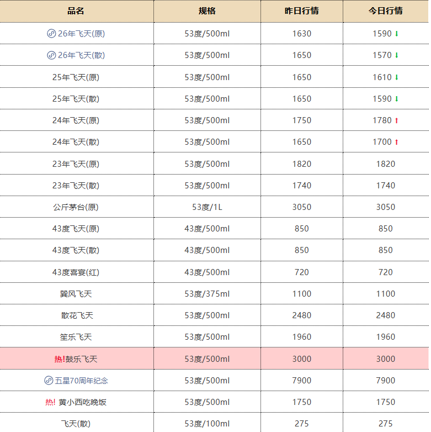The width and height of the screenshot is (431, 432).
Task: Click the link icon beside 26年飞天(散)
Action: 51,55
